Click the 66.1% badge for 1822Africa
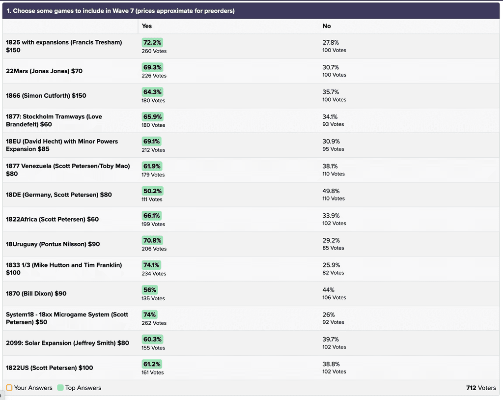503x400 pixels. tap(151, 215)
